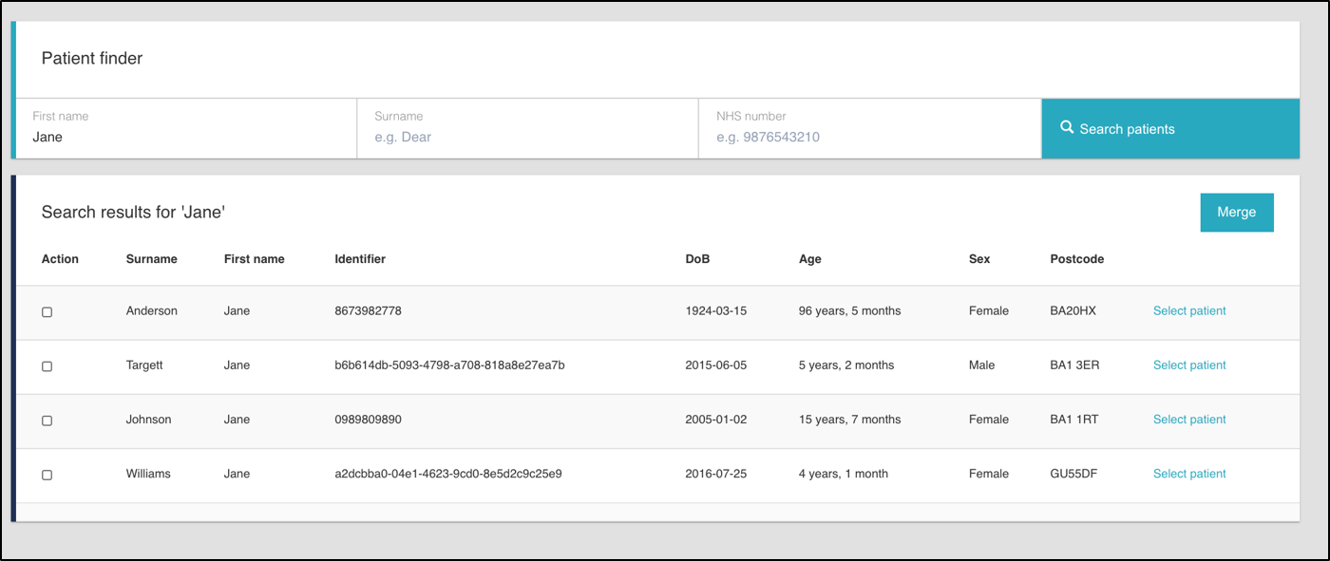Click identifier 8673982778 in Anderson row
1330x561 pixels.
click(x=368, y=311)
